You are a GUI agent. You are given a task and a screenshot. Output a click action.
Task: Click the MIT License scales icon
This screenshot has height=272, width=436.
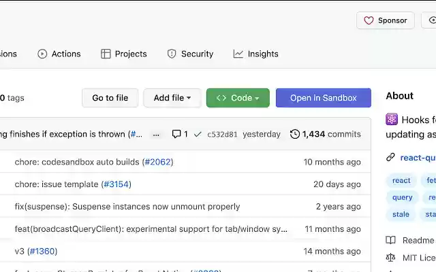pyautogui.click(x=390, y=258)
